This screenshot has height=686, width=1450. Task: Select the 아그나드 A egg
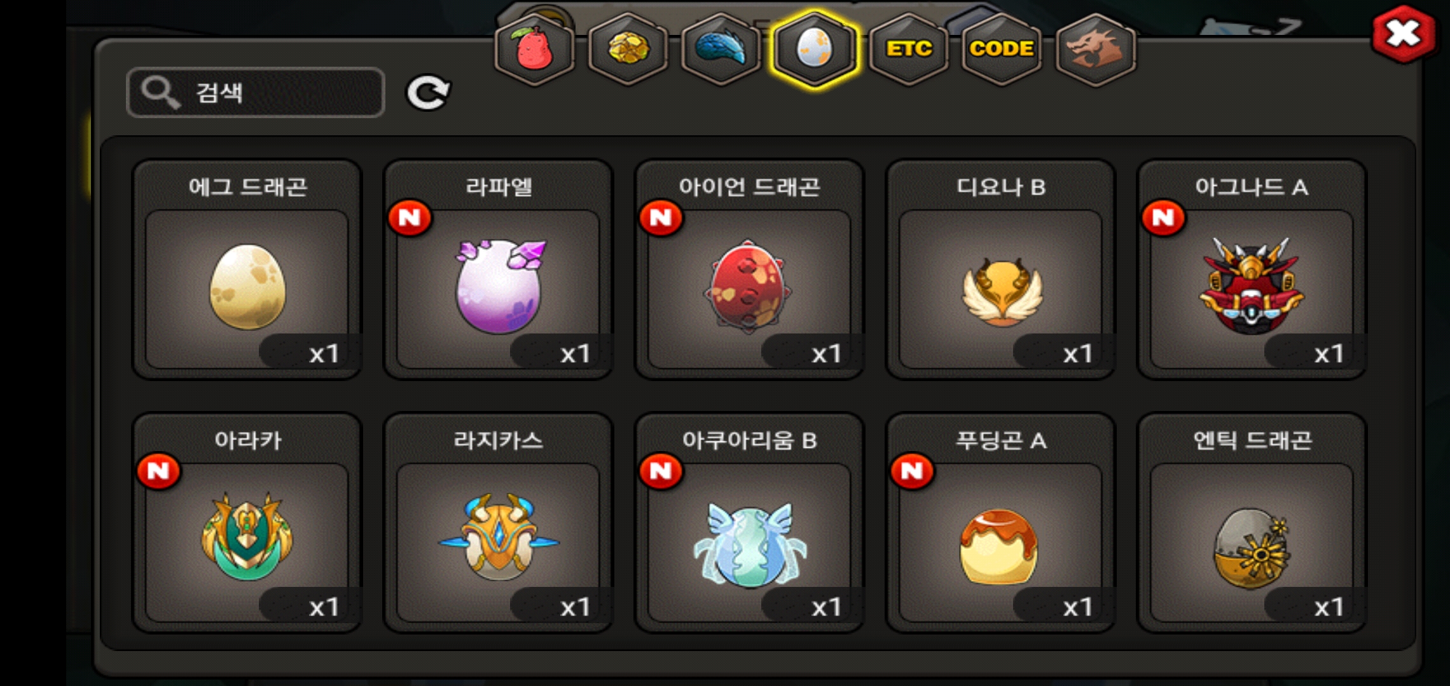(x=1252, y=269)
